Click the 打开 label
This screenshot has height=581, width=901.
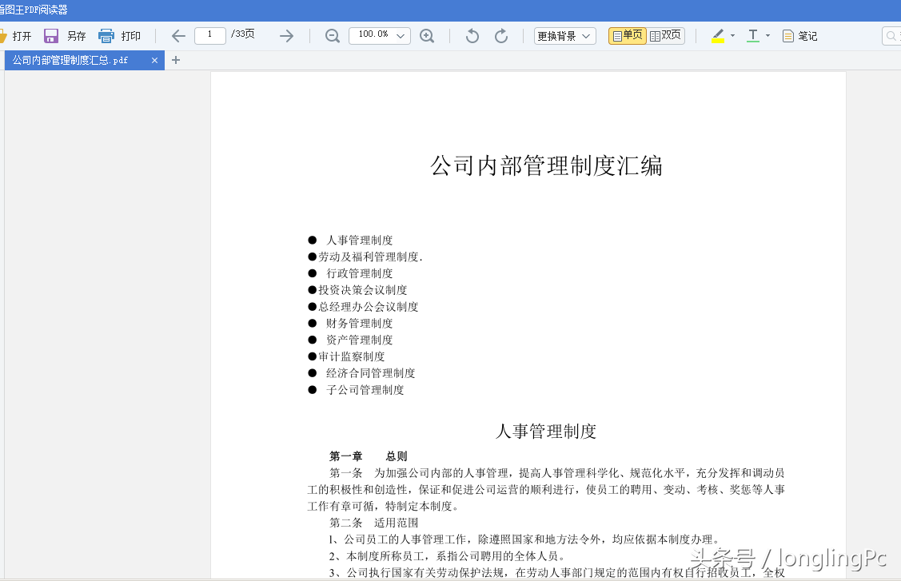click(x=22, y=36)
